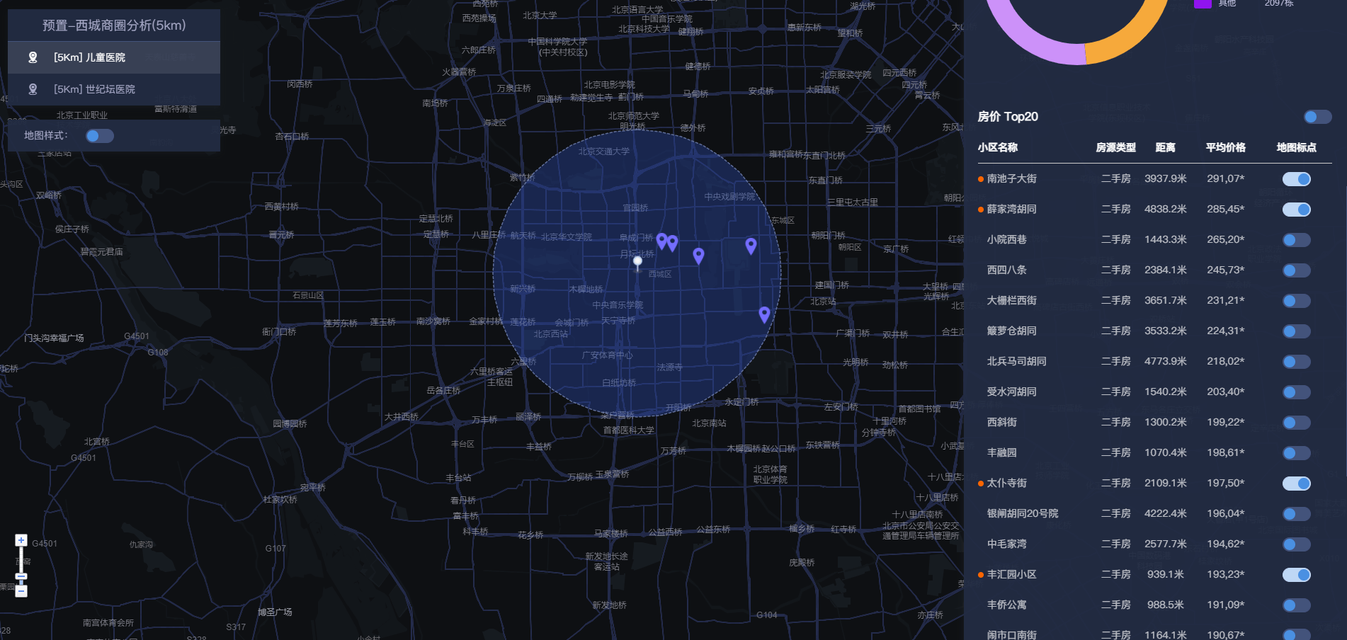This screenshot has width=1347, height=640.
Task: Click the 太仆寺街 community name
Action: tap(1006, 483)
